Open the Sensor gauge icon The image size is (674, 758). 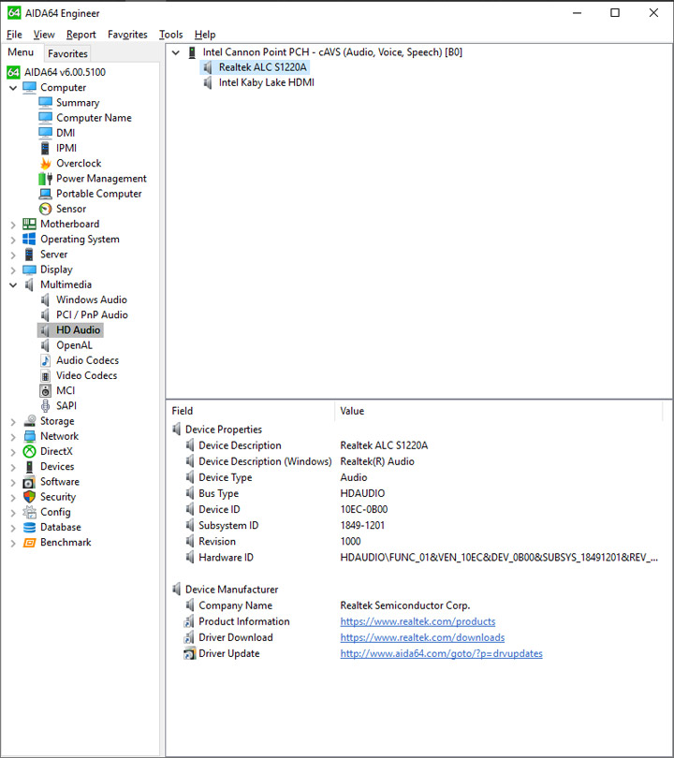(46, 209)
